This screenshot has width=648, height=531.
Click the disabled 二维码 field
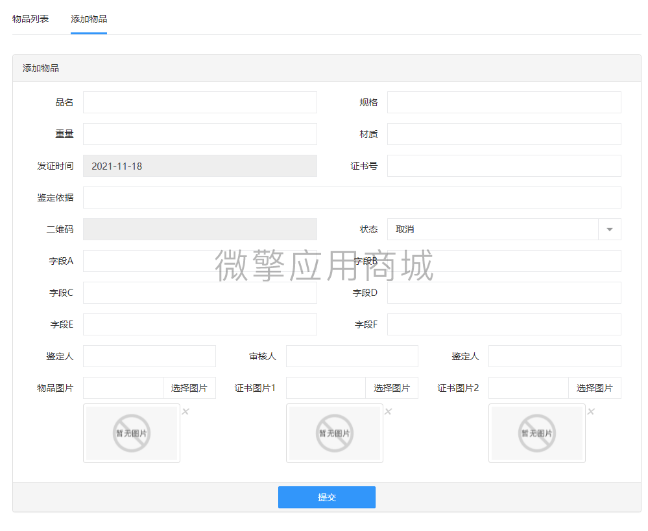(200, 229)
